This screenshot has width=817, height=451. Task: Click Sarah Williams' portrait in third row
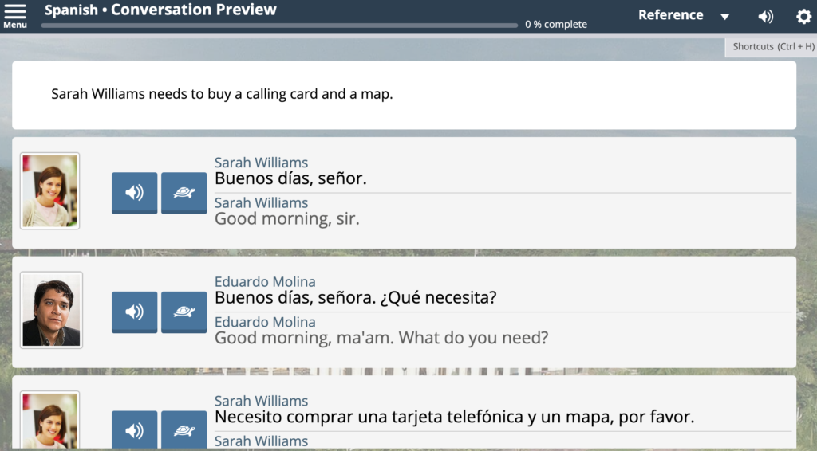(x=49, y=422)
